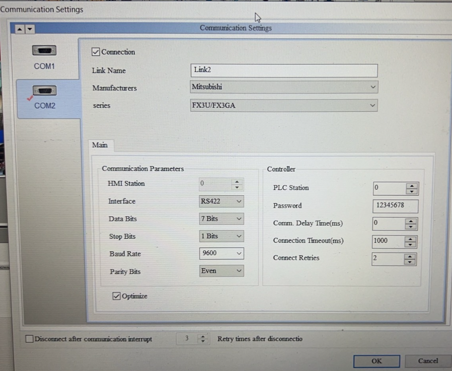Click the "Controller" group label
This screenshot has height=371, width=452.
click(281, 169)
